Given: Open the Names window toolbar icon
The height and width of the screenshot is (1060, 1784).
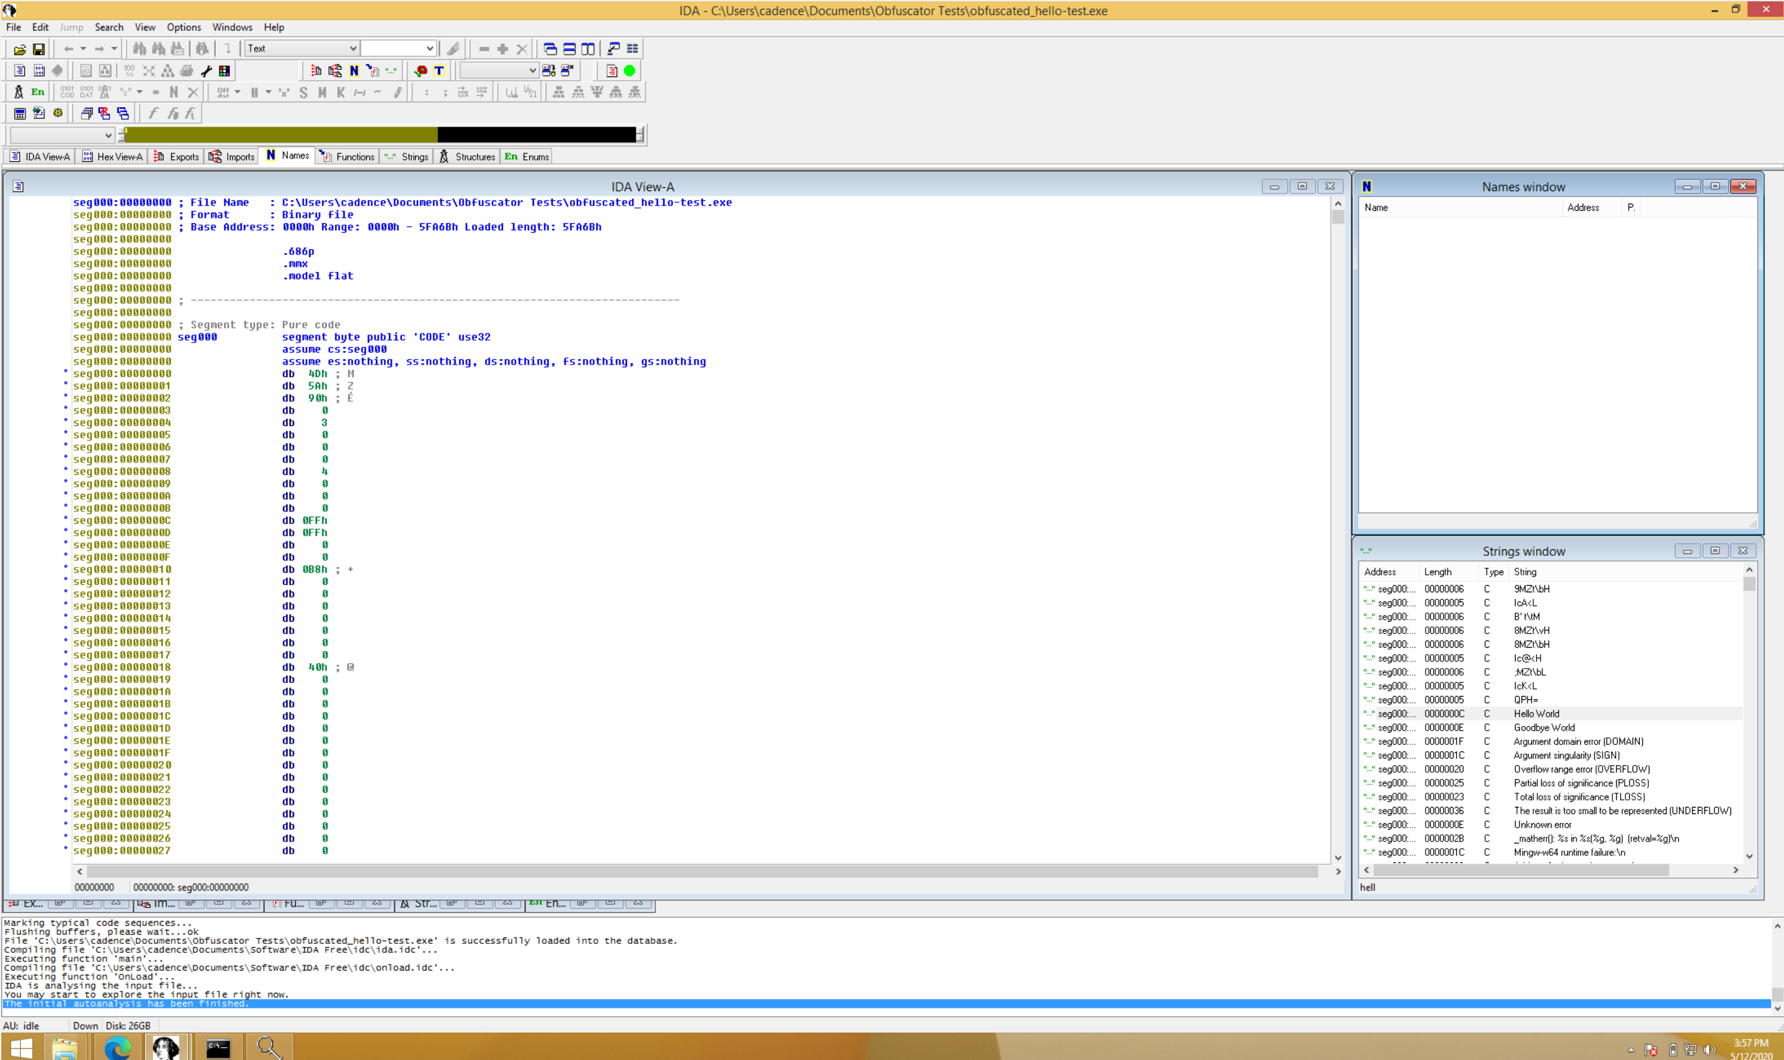Looking at the screenshot, I should pos(354,70).
